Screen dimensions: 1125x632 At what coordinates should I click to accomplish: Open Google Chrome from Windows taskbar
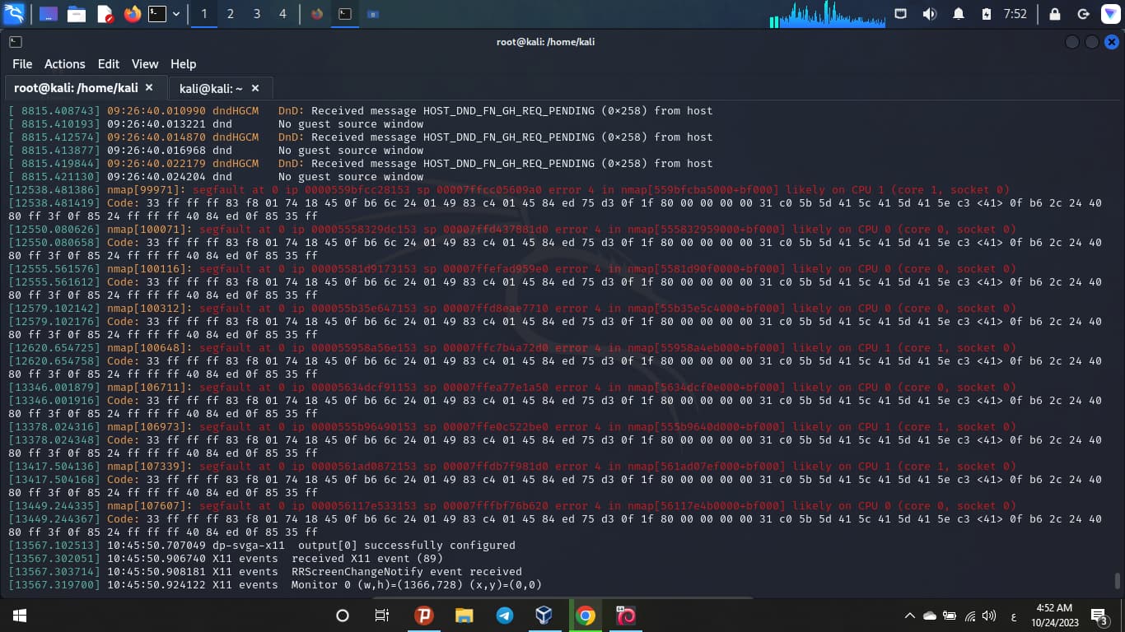click(x=586, y=616)
